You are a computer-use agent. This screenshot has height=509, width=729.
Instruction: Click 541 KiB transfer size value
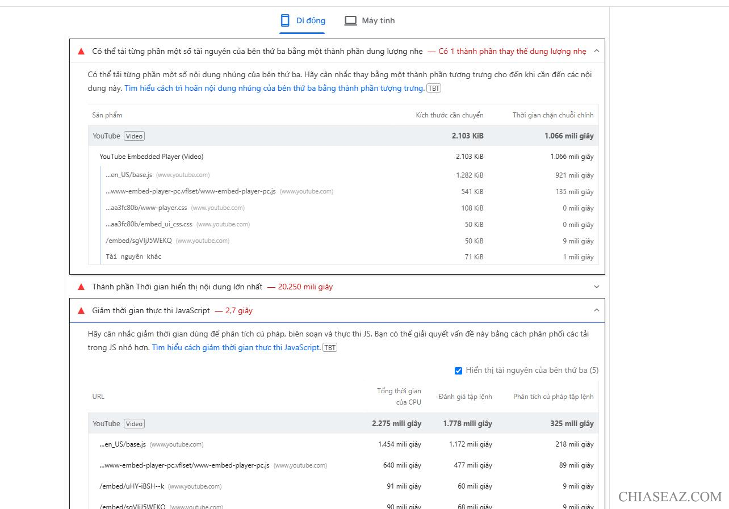click(x=472, y=192)
